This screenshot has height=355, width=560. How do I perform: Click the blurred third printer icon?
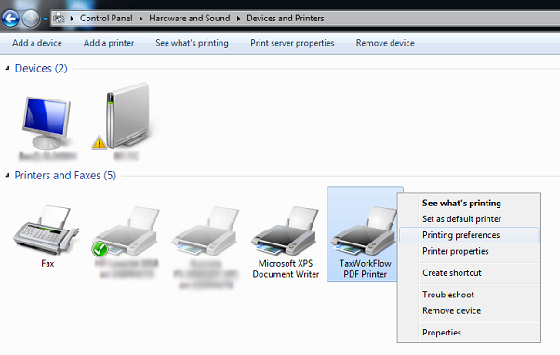coord(206,230)
